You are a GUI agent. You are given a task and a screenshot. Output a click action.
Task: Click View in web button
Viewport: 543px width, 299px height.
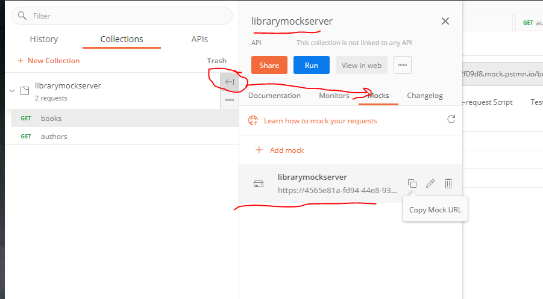361,65
